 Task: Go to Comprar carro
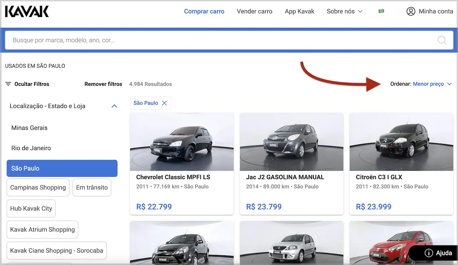204,11
